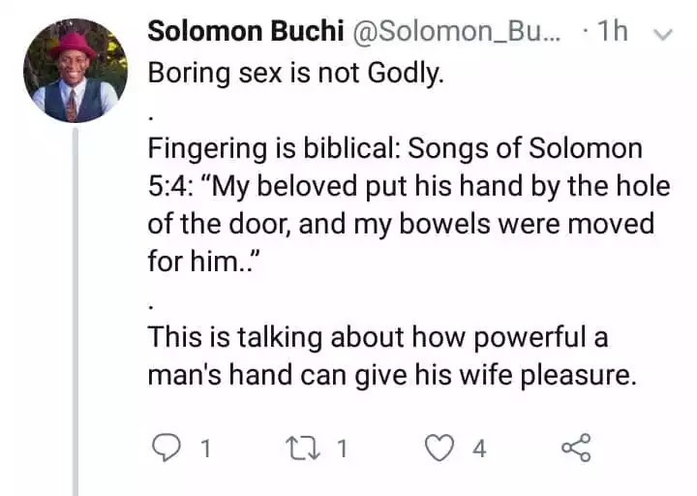Retweet using the arrows icon
This screenshot has height=496, width=697.
click(x=302, y=448)
